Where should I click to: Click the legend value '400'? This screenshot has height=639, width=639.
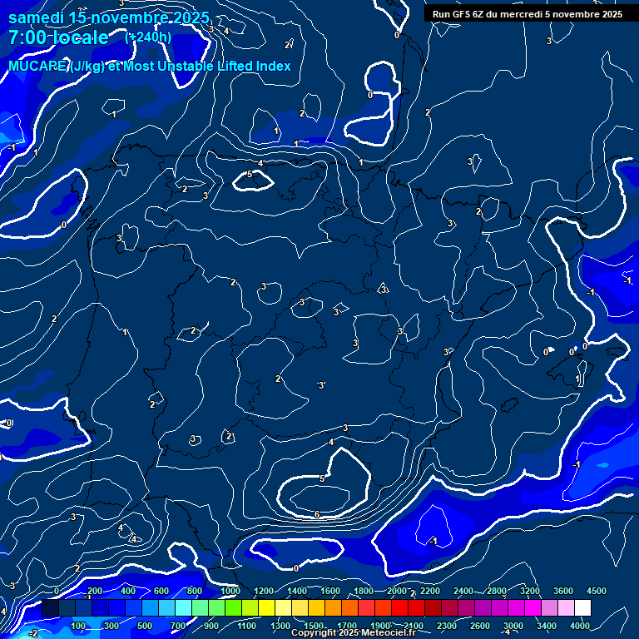pyautogui.click(x=128, y=591)
